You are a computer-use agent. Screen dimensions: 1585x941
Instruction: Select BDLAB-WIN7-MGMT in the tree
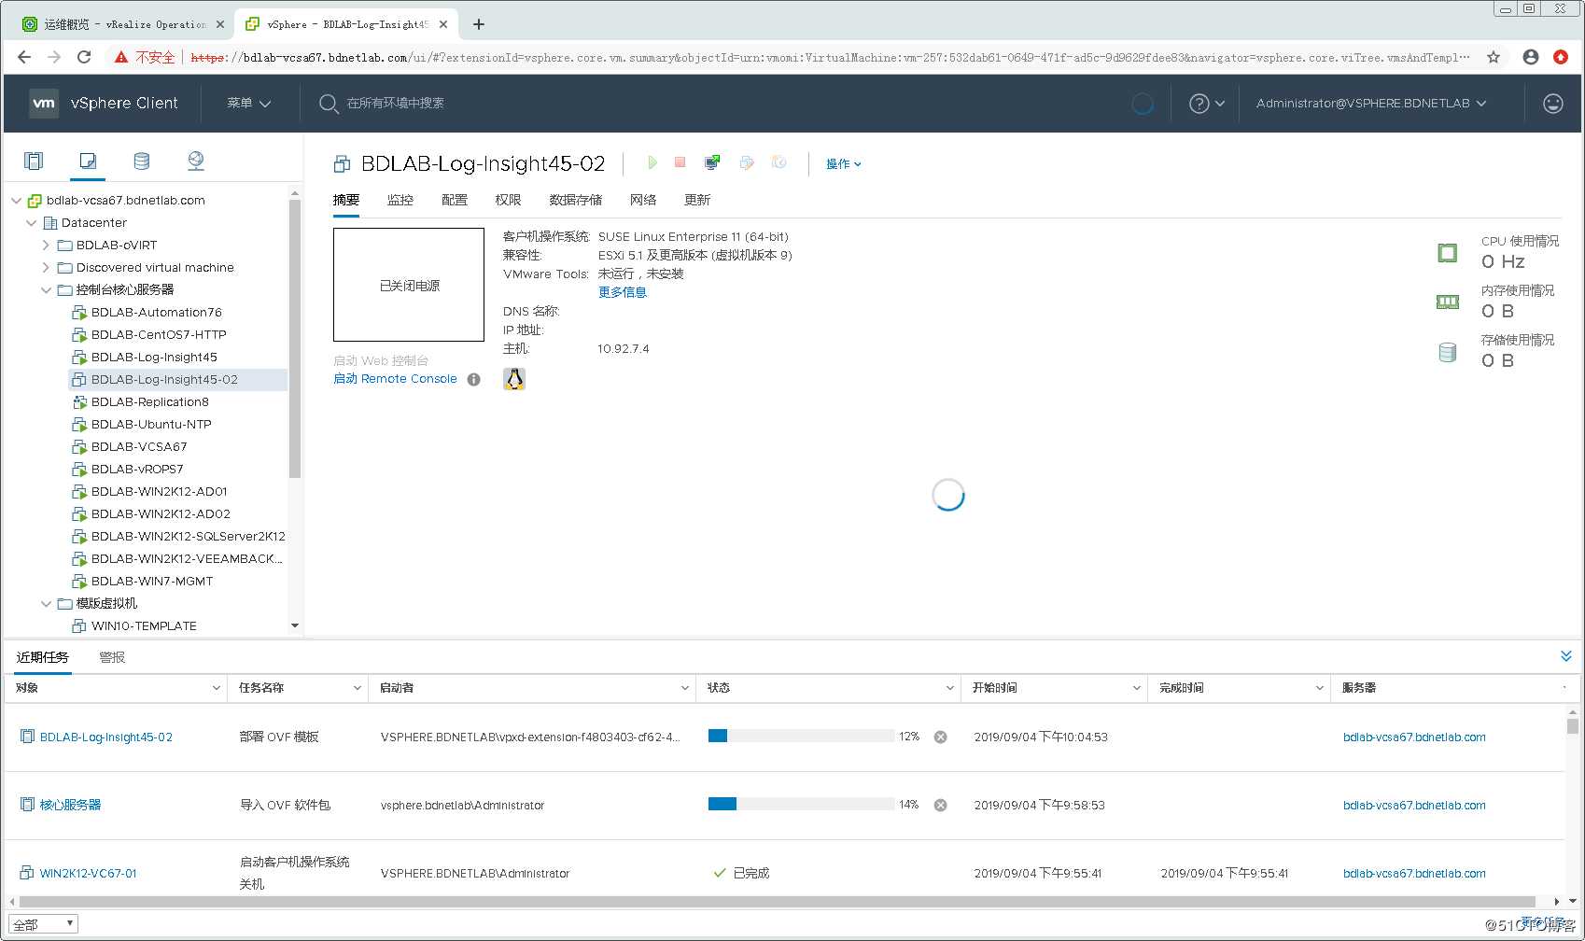click(152, 582)
